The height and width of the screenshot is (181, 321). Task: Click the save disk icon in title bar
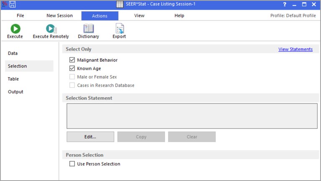(x=12, y=5)
